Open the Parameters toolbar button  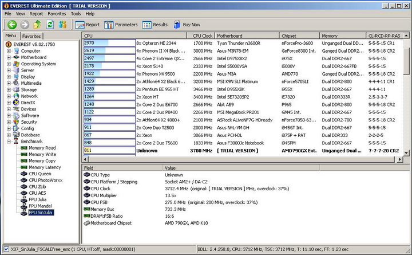[121, 25]
